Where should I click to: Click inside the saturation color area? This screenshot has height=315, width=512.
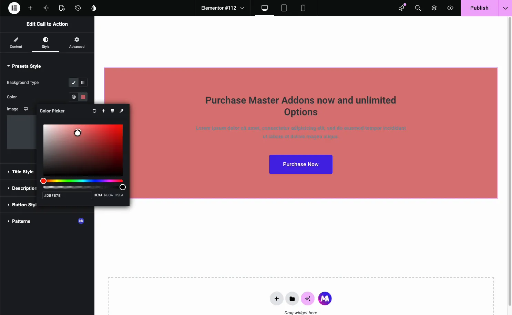pos(83,150)
